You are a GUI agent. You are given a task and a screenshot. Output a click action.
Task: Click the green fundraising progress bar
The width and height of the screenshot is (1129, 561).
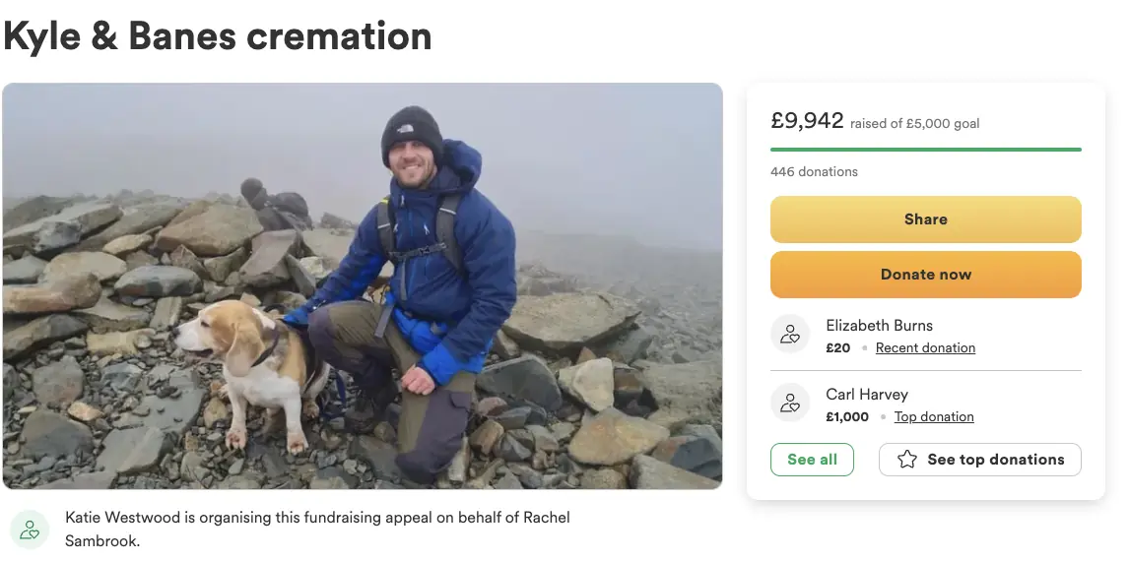925,150
